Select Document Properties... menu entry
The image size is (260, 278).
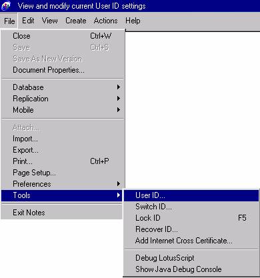point(62,70)
